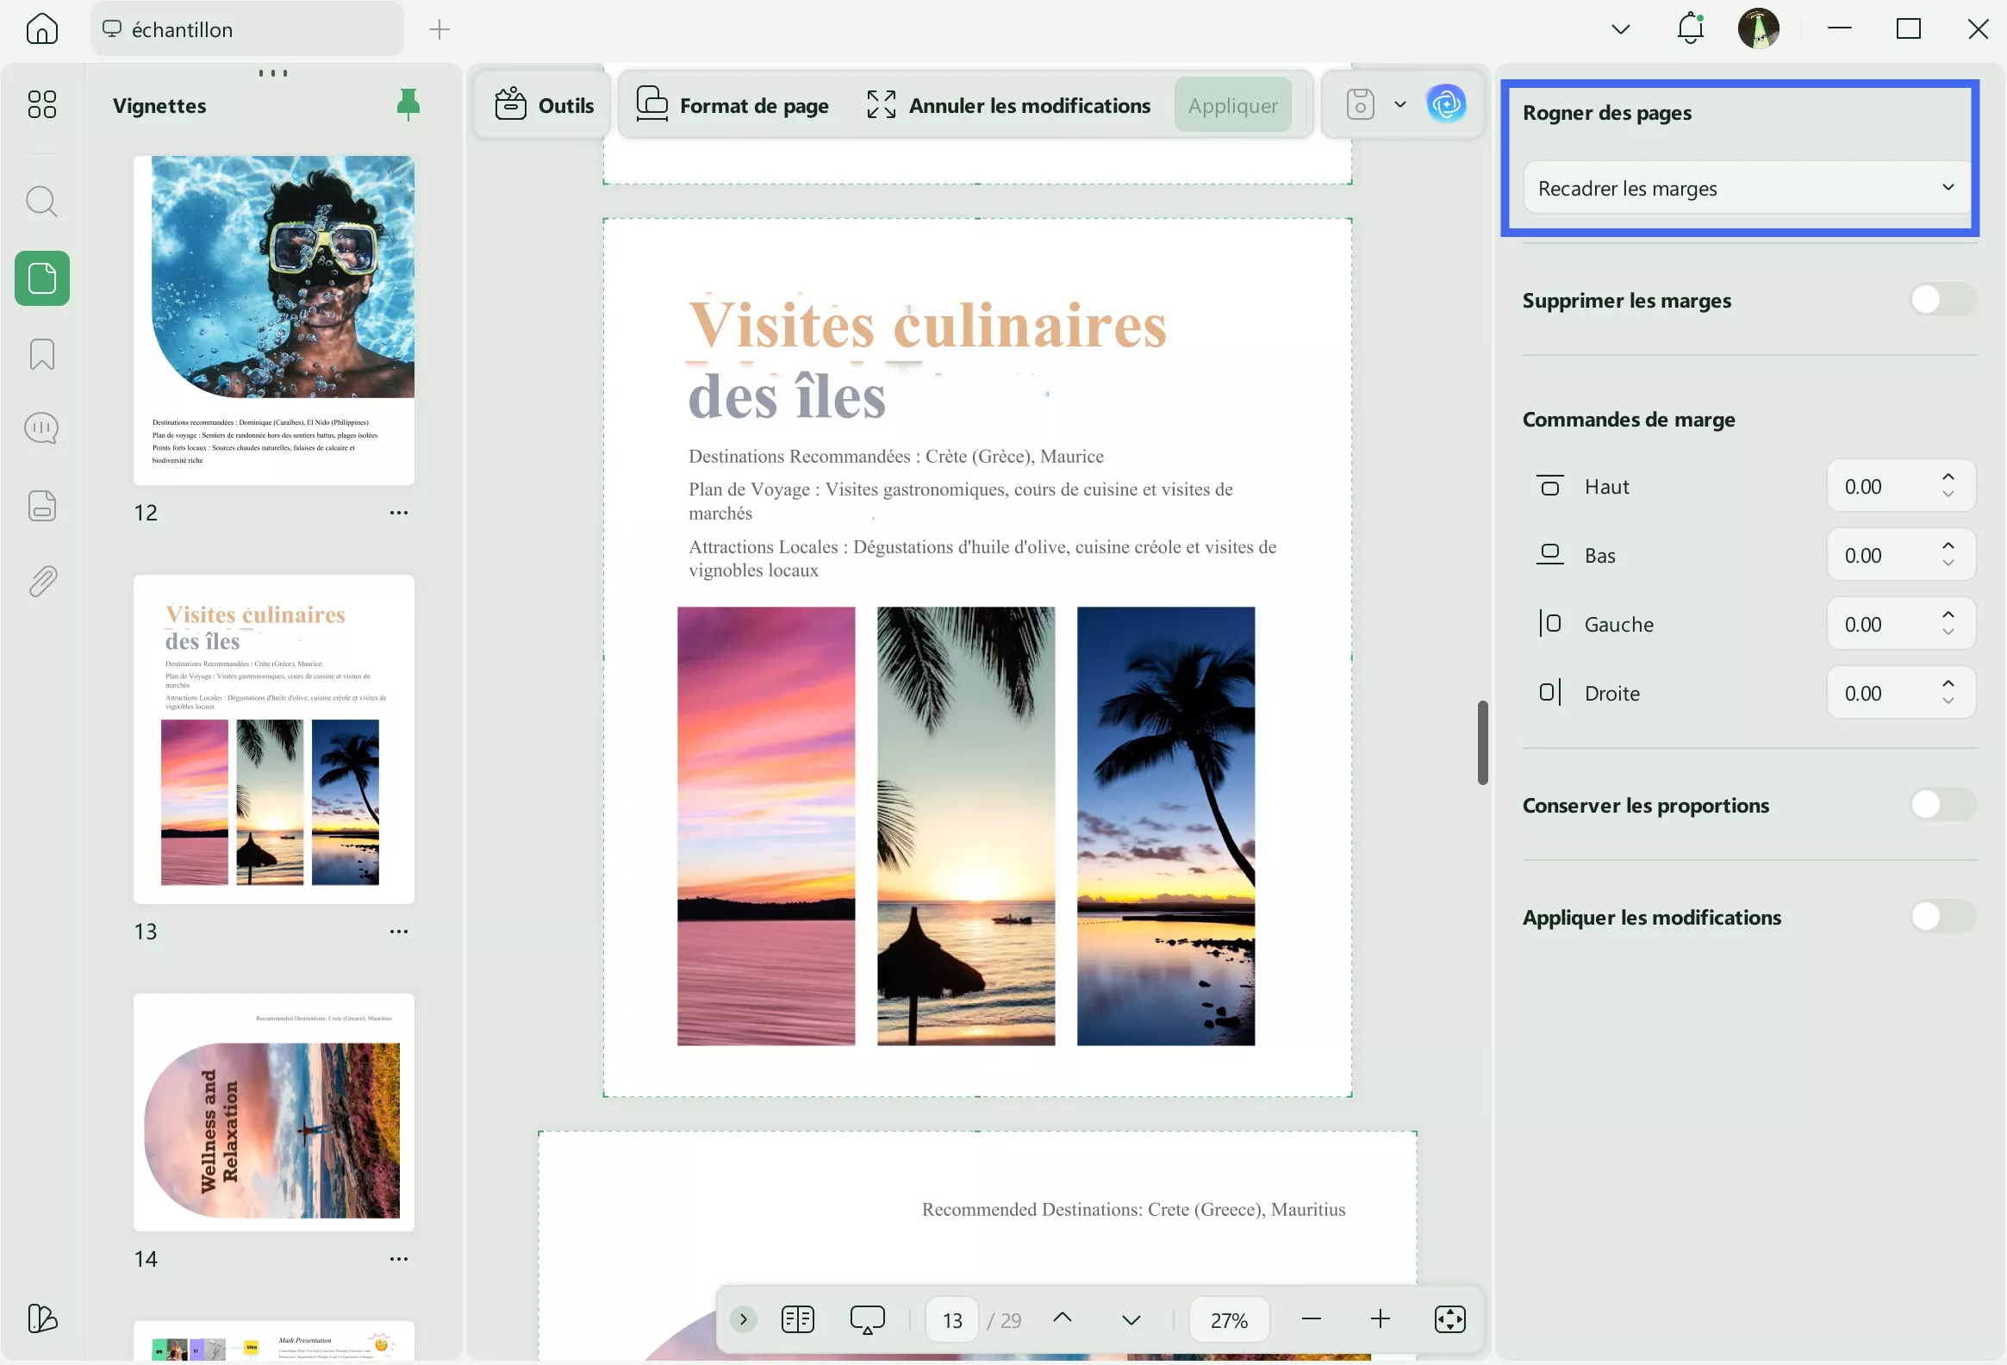Start presentation mode from the bottom bar
The width and height of the screenshot is (2007, 1365).
pyautogui.click(x=868, y=1319)
